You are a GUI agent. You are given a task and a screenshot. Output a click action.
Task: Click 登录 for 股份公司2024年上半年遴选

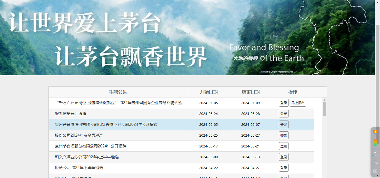click(x=284, y=168)
